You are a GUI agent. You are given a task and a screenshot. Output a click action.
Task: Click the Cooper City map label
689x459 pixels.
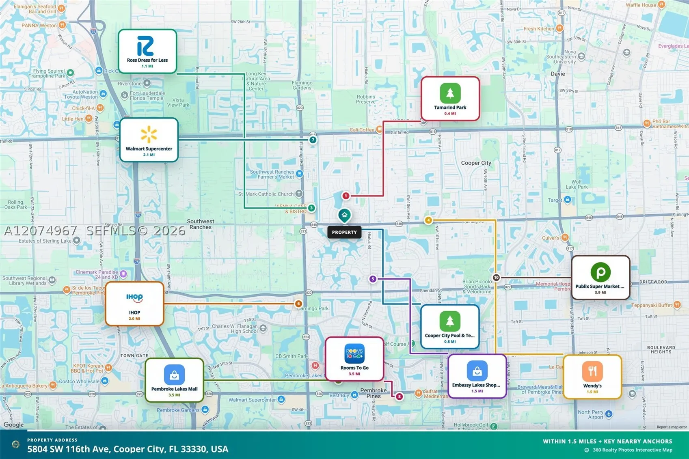coord(476,163)
